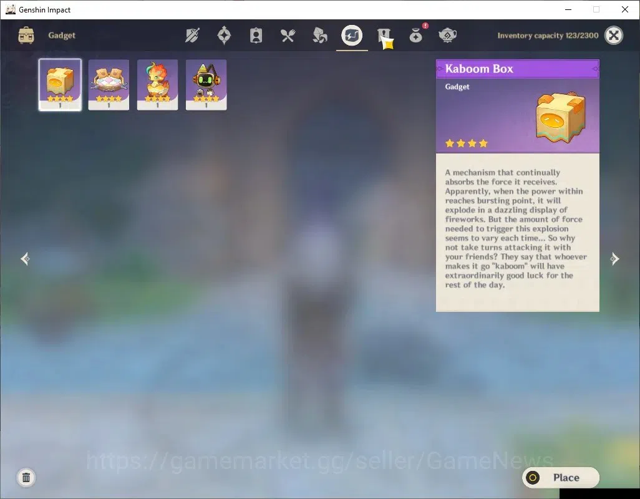Go to previous page with left arrow

click(26, 259)
